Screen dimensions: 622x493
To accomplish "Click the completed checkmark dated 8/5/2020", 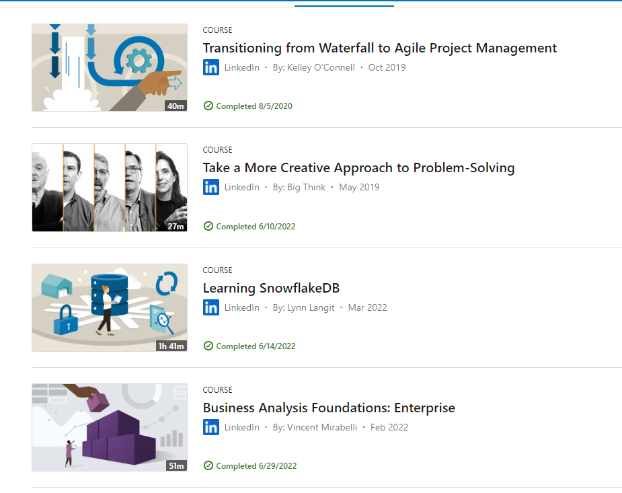I will click(208, 106).
